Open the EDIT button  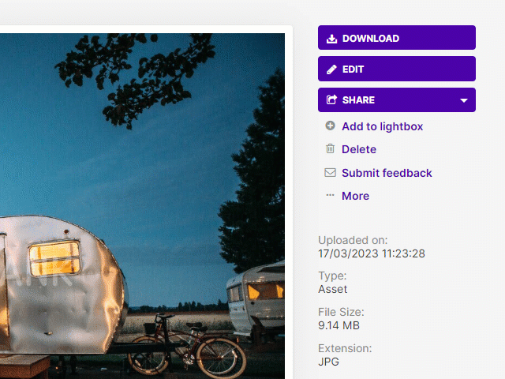[397, 69]
